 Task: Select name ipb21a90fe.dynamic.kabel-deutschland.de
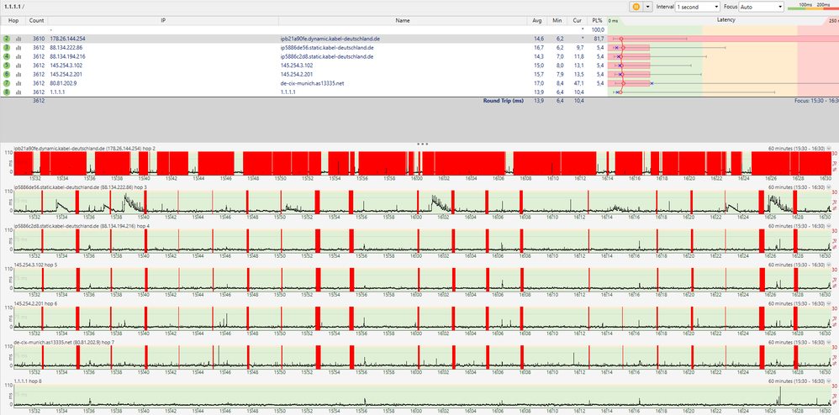coord(330,39)
